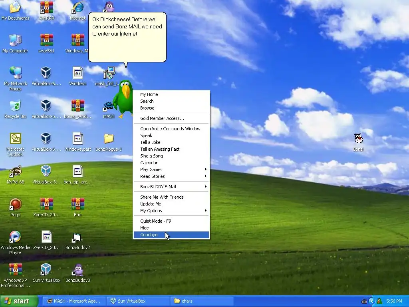
Task: Choose Update Me in the menu
Action: coord(171,204)
